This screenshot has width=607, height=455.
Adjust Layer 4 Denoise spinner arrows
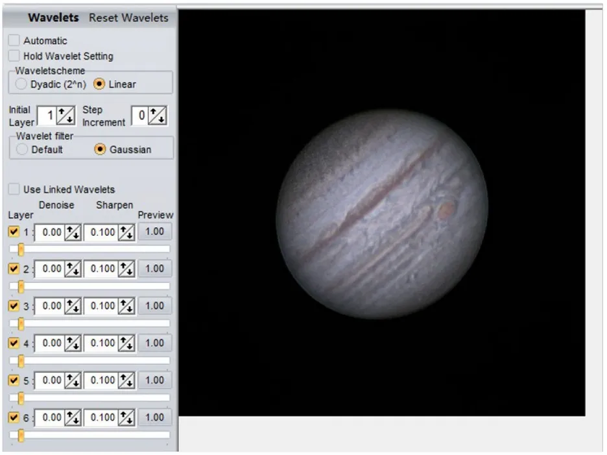click(73, 343)
